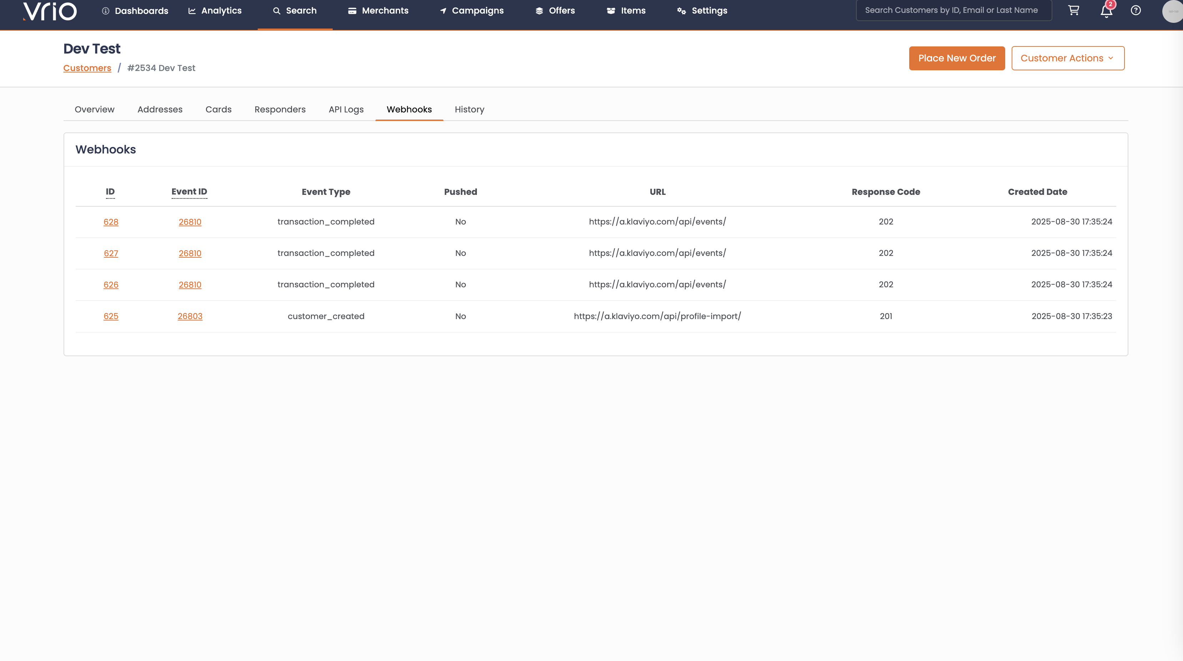Viewport: 1183px width, 661px height.
Task: Sort by Event ID column header
Action: click(x=189, y=192)
